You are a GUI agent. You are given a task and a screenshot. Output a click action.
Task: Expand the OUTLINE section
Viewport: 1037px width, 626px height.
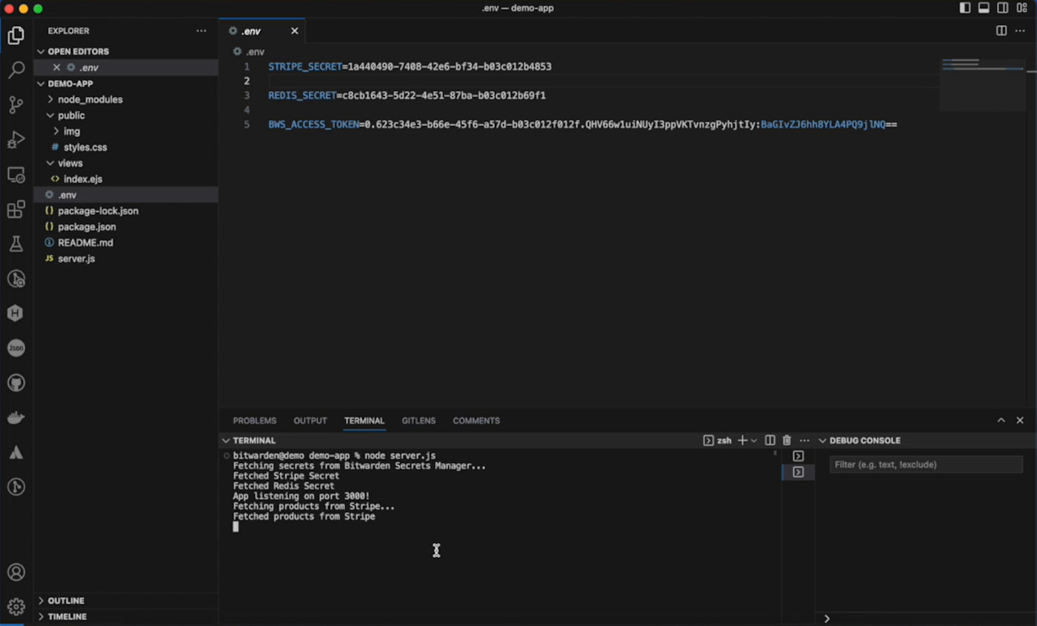(65, 600)
